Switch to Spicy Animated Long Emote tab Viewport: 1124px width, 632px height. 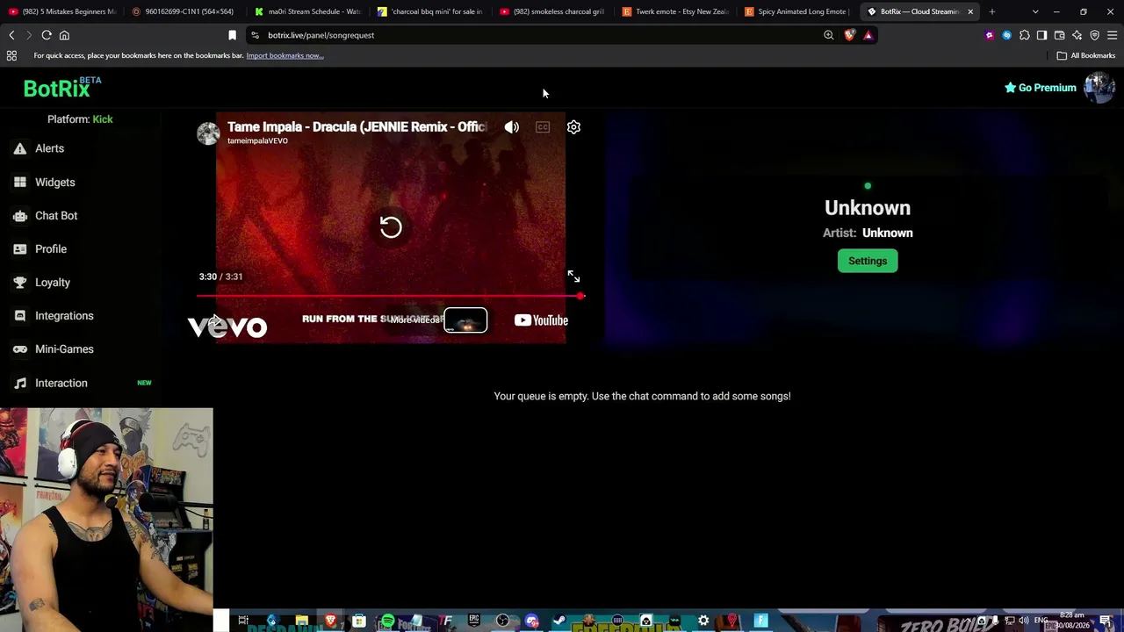point(799,11)
